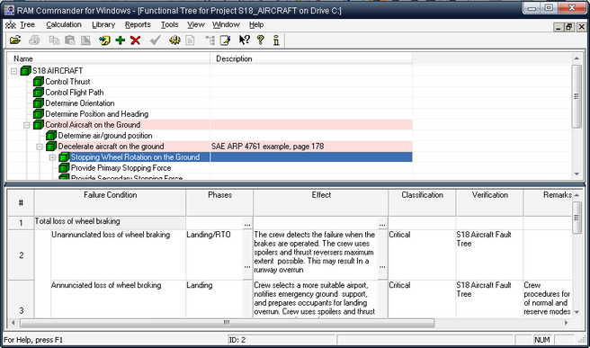Screen dimensions: 590x348
Task: Click ellipsis button in Effect cell row 1
Action: [382, 224]
